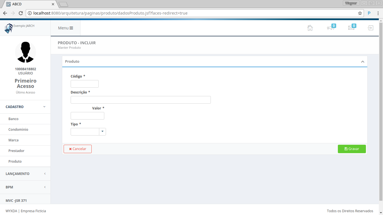Click the home icon in header
Screen dimensions: 383x215
310,28
